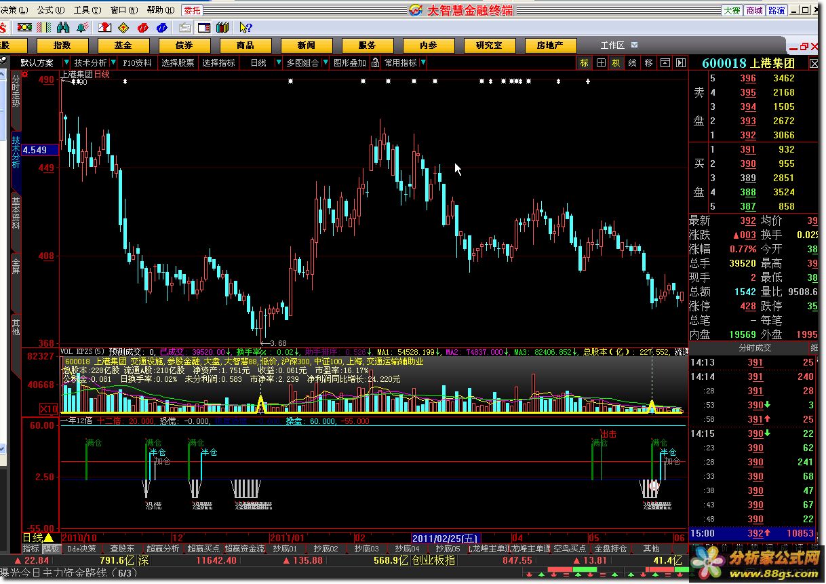Click the traffic light icon in toolbar

click(25, 28)
